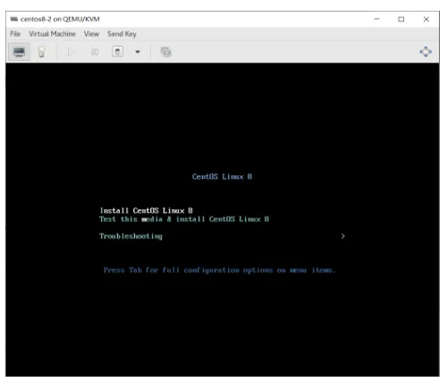Image resolution: width=447 pixels, height=382 pixels.
Task: Select Install CentOS Linux 8 entry
Action: [147, 211]
